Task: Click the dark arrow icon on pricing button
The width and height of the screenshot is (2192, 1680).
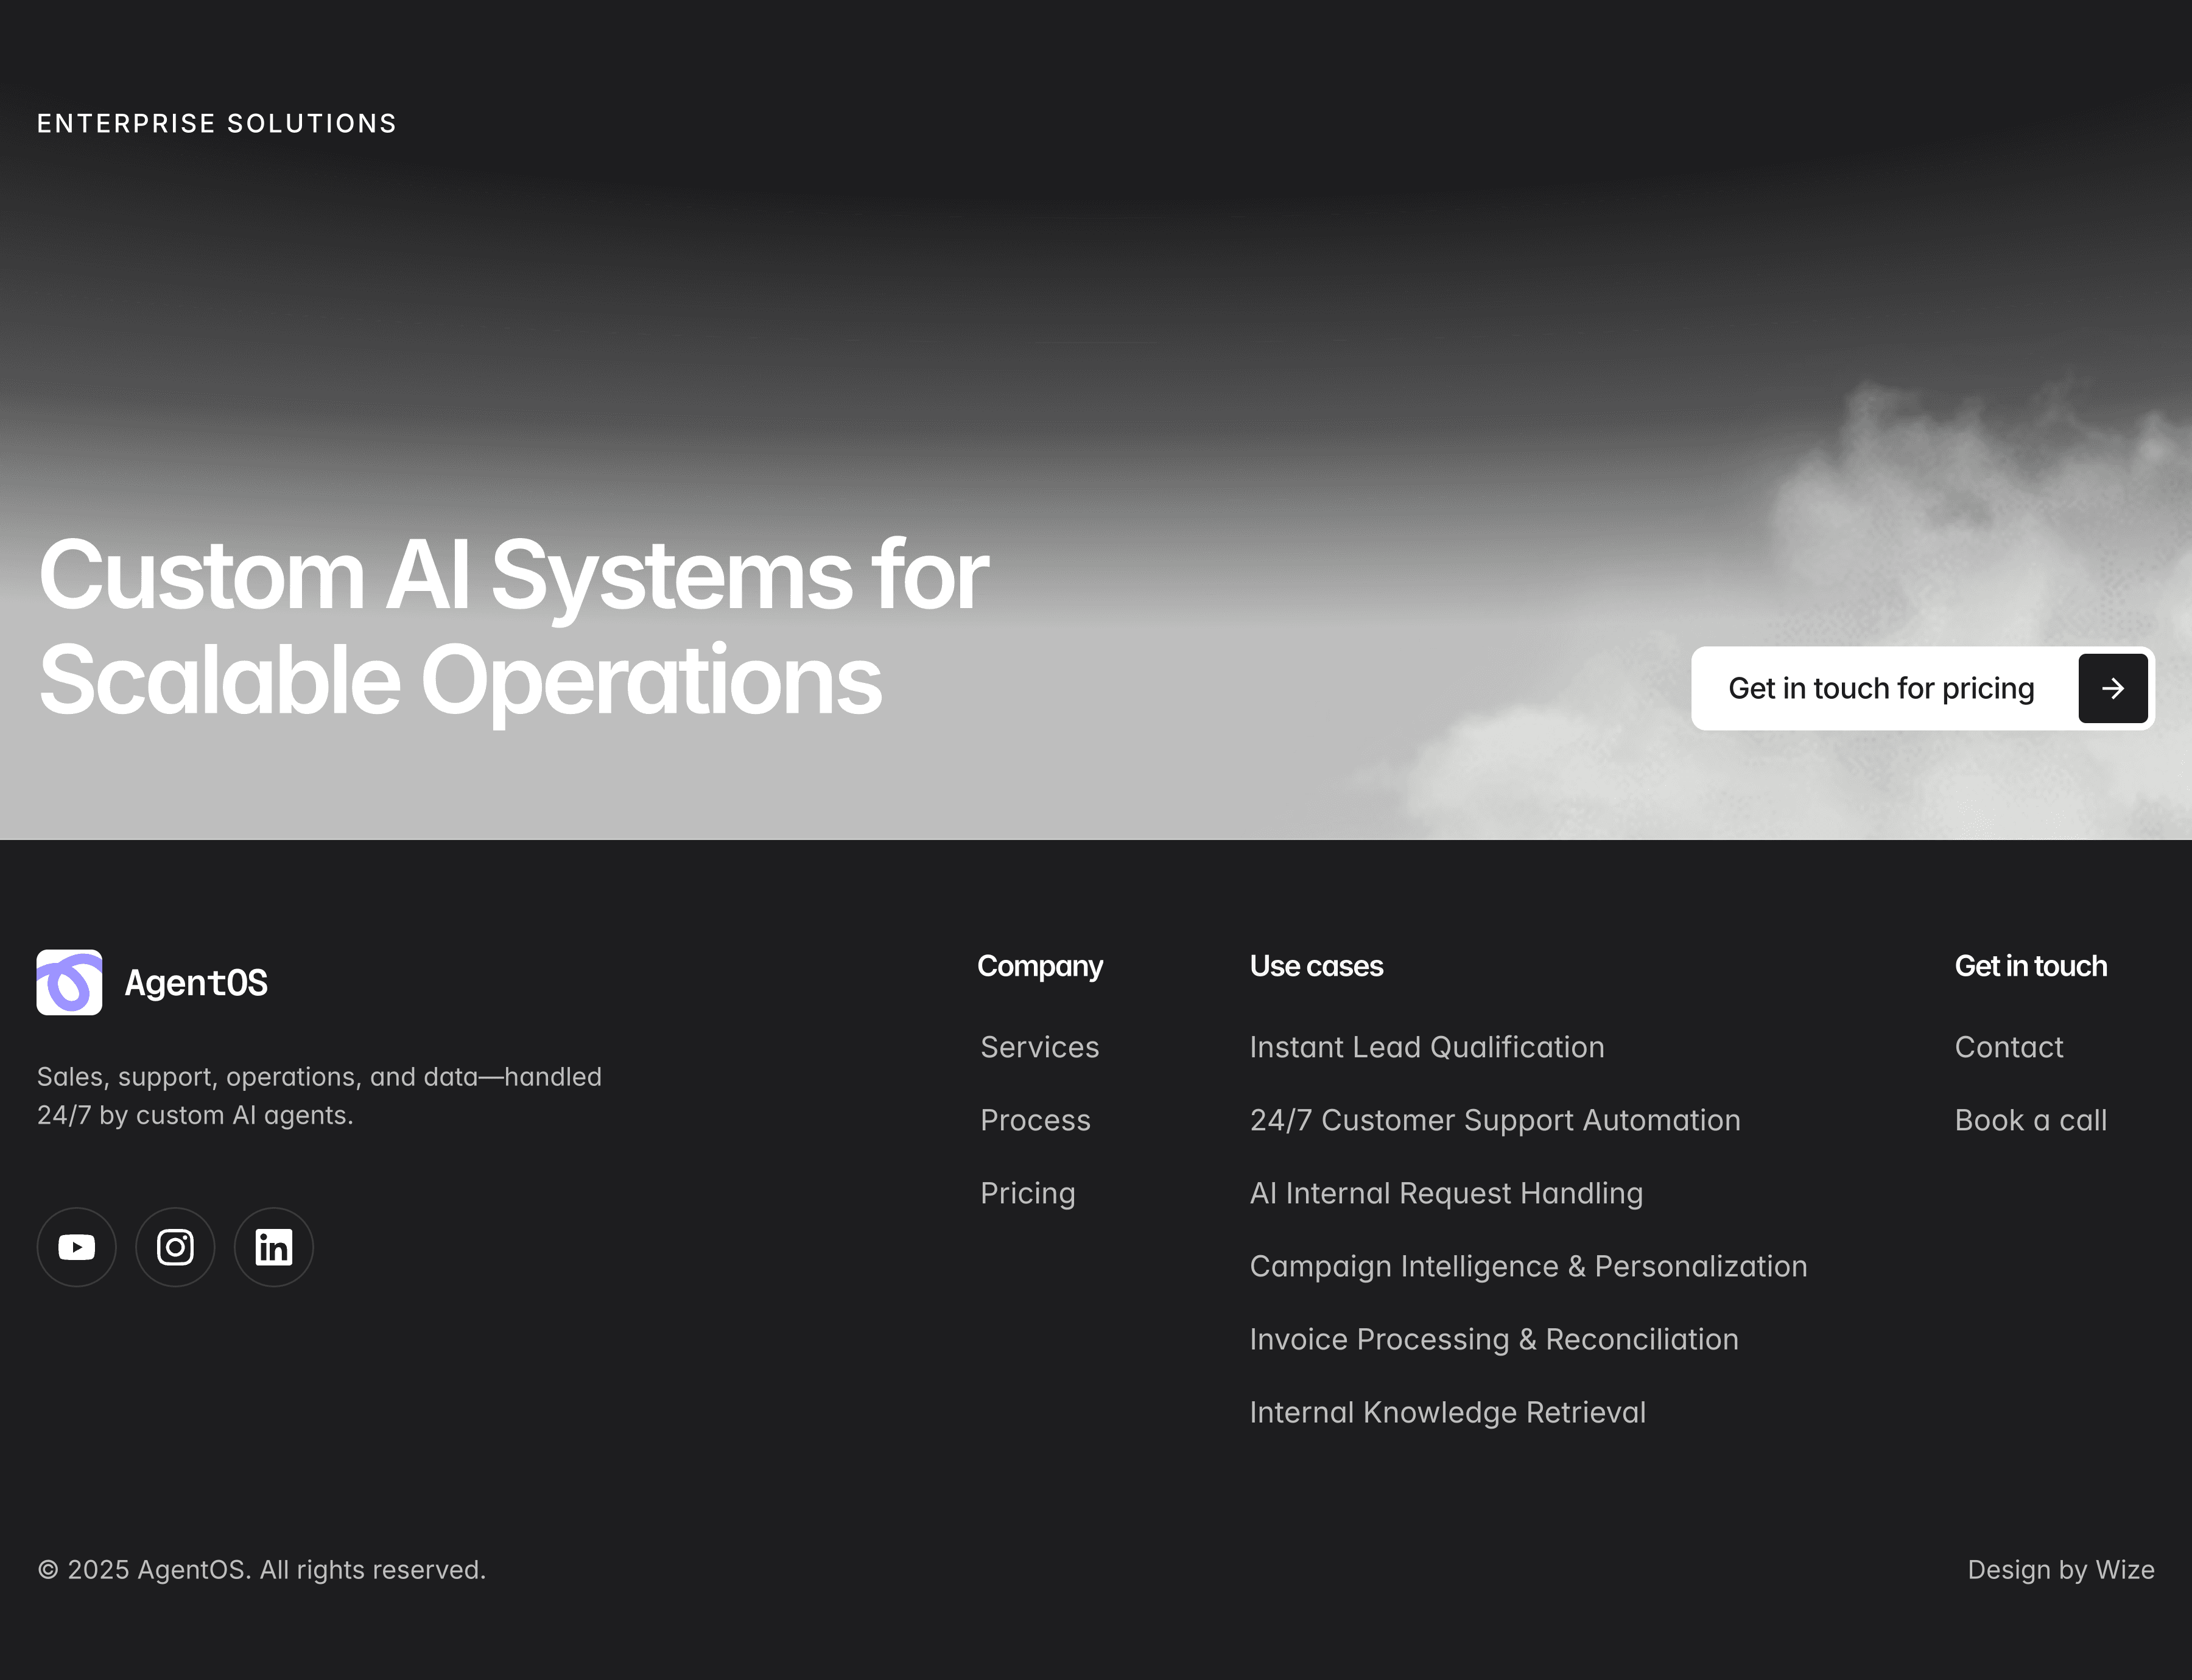Action: (2112, 688)
